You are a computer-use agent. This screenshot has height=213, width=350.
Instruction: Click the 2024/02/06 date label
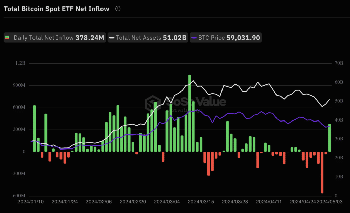(x=99, y=202)
